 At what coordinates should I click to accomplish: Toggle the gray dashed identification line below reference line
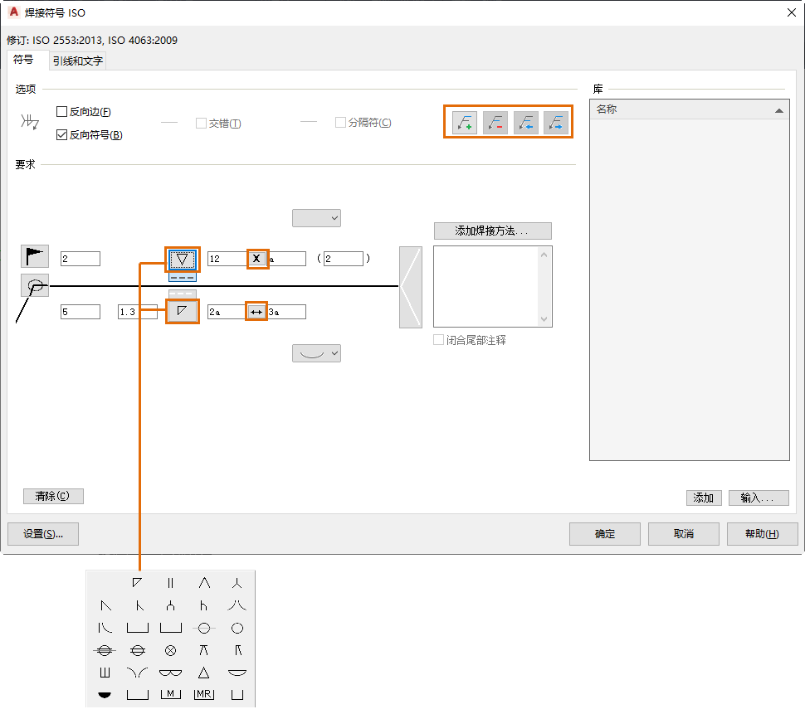(x=183, y=294)
